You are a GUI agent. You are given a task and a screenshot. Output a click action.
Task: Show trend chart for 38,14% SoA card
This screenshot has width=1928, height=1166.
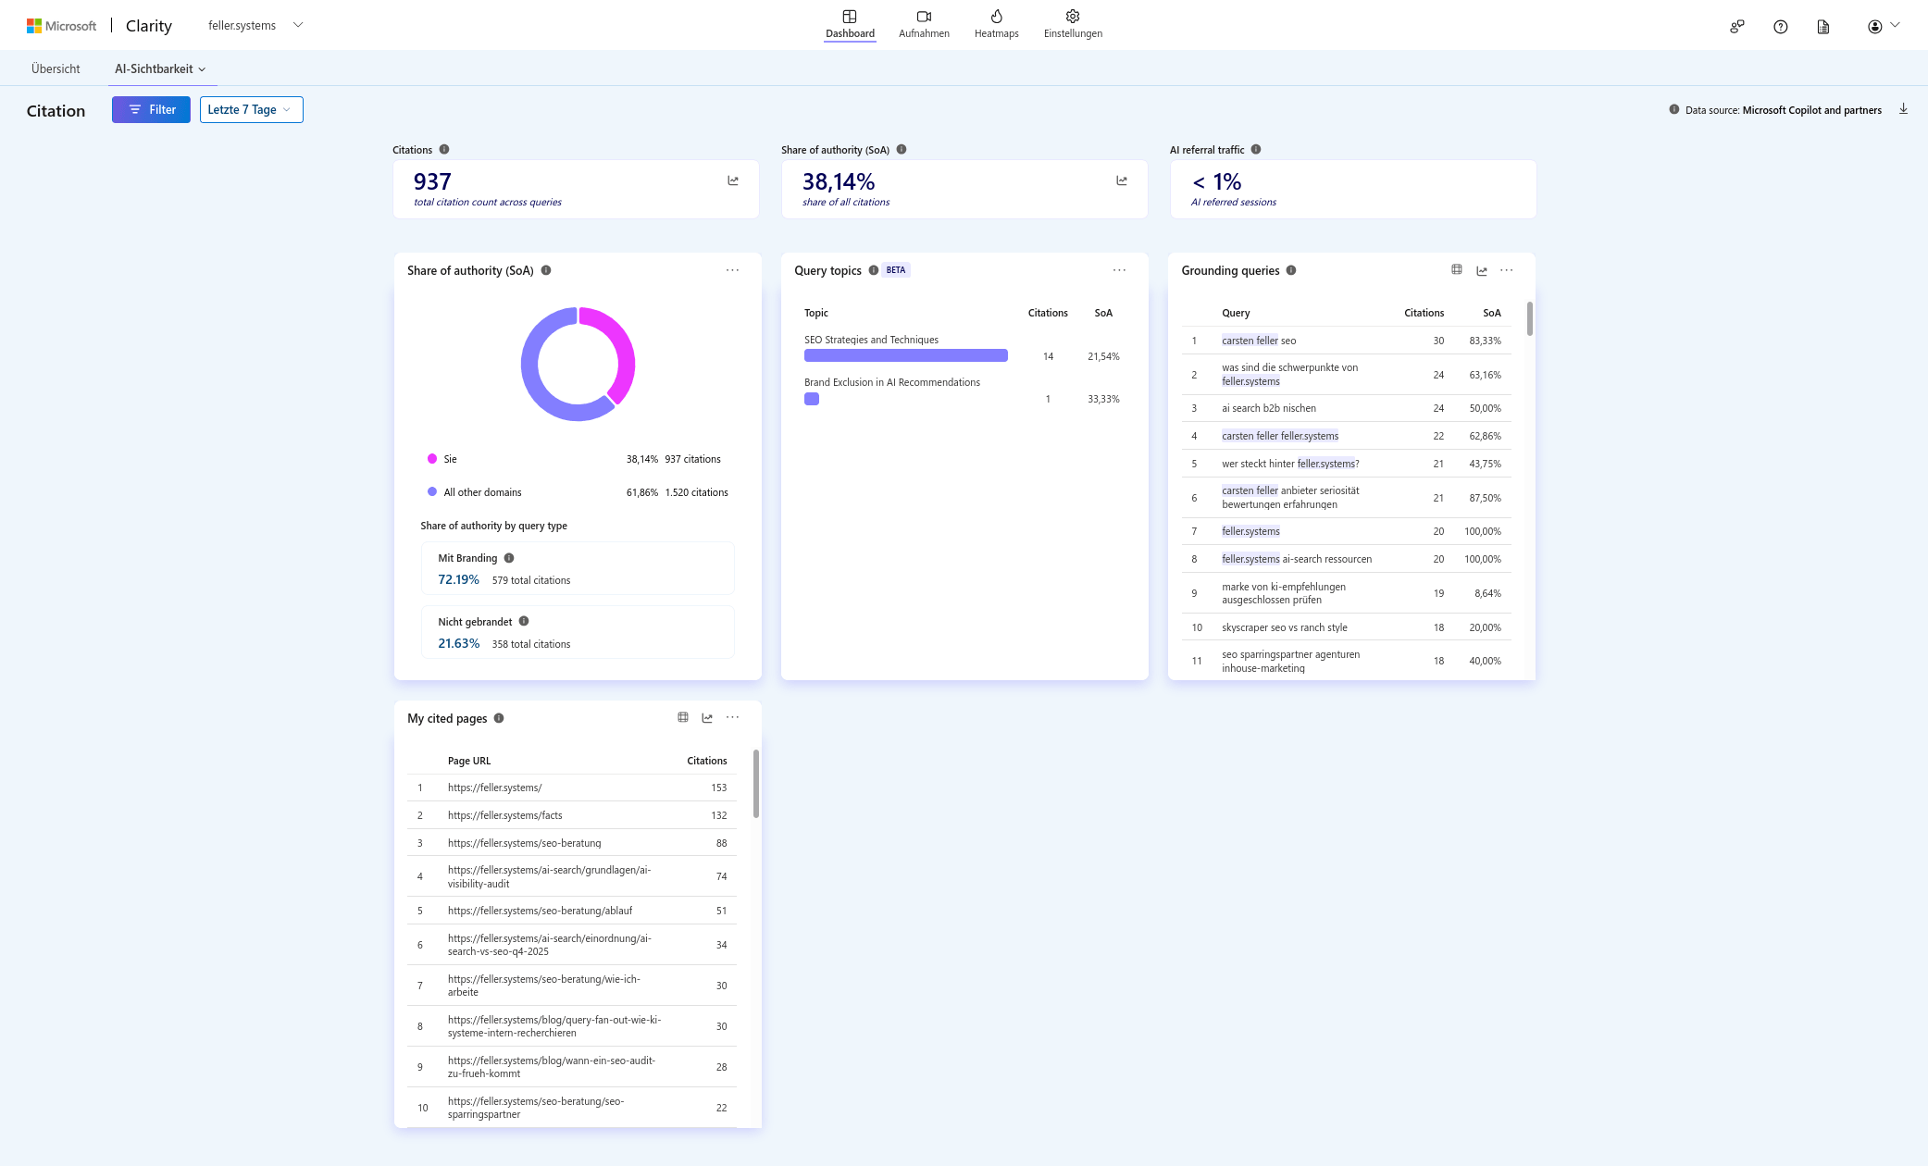pyautogui.click(x=1122, y=180)
